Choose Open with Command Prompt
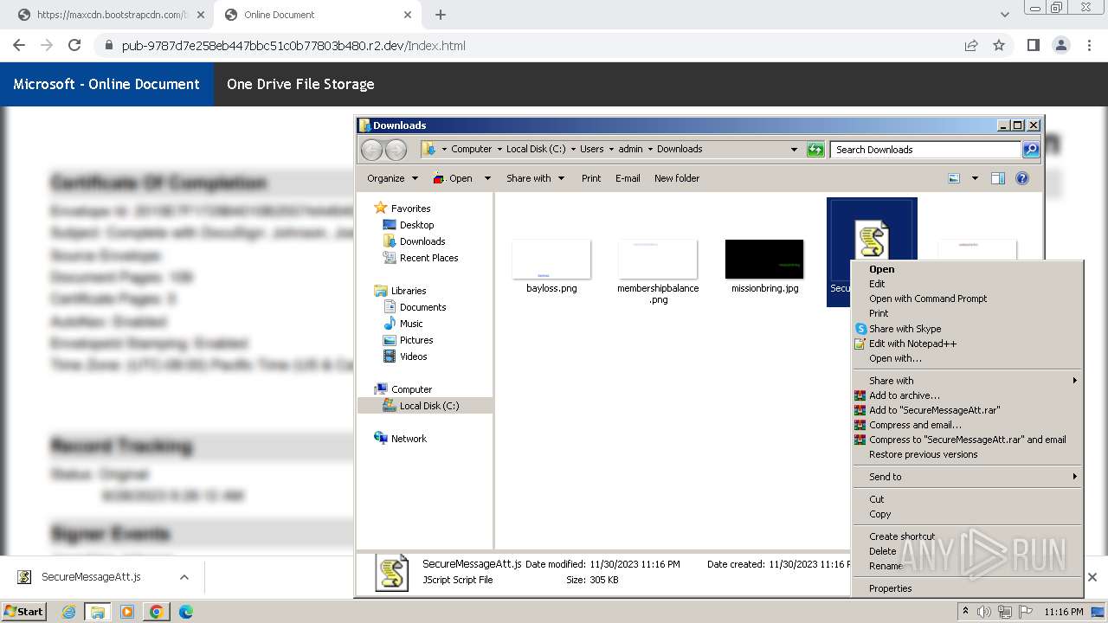This screenshot has height=623, width=1108. tap(968, 299)
